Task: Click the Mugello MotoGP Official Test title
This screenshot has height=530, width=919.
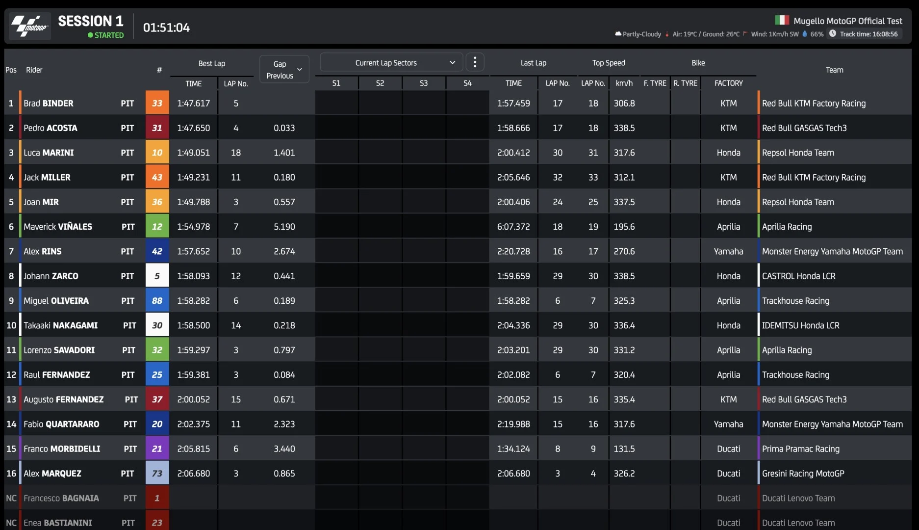Action: tap(848, 21)
